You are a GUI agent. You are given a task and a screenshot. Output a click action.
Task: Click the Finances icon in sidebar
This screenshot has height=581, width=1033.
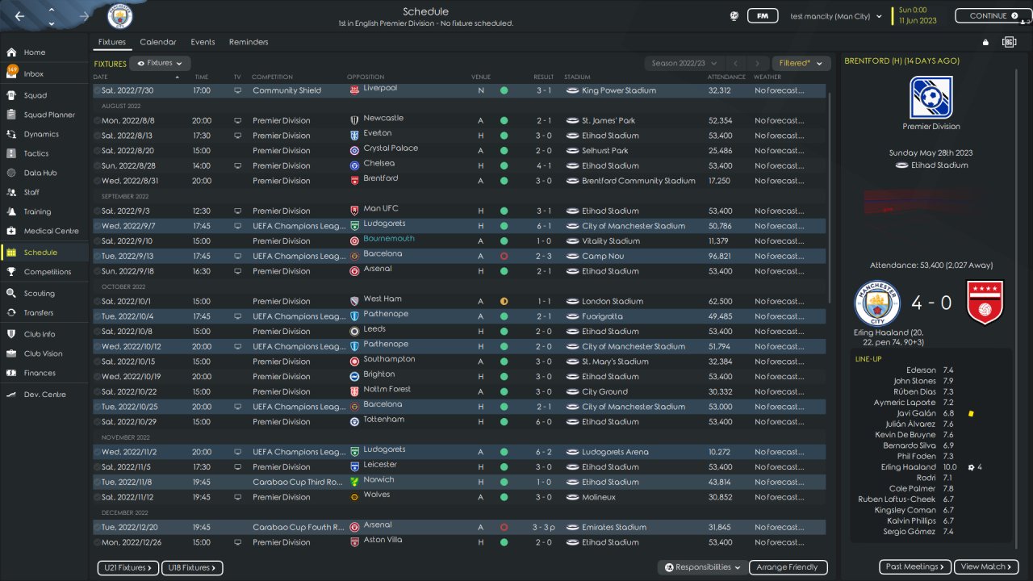point(11,373)
